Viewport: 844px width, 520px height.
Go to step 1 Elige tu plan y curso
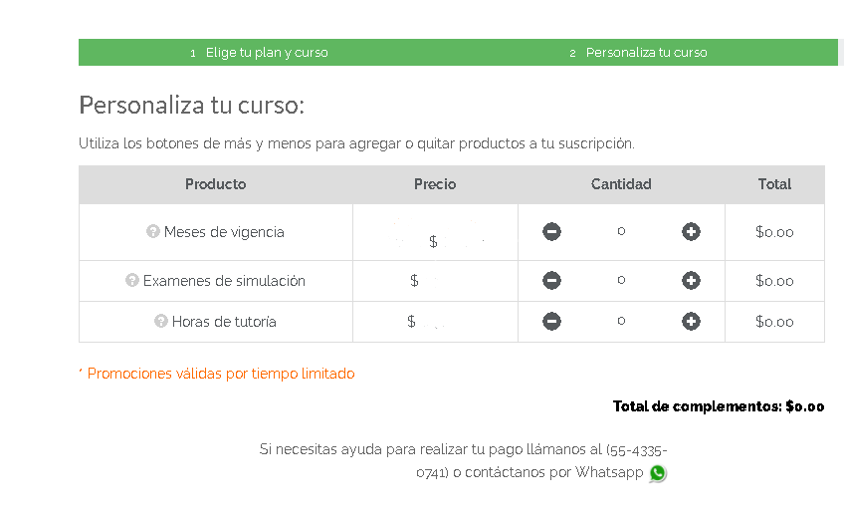pyautogui.click(x=259, y=52)
